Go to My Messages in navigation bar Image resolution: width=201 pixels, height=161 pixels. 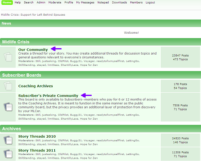click(x=85, y=2)
